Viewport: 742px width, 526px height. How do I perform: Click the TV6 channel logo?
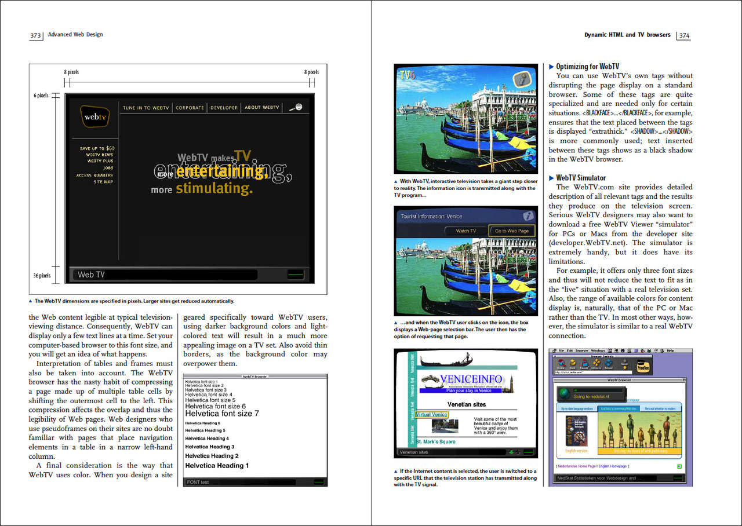(408, 75)
